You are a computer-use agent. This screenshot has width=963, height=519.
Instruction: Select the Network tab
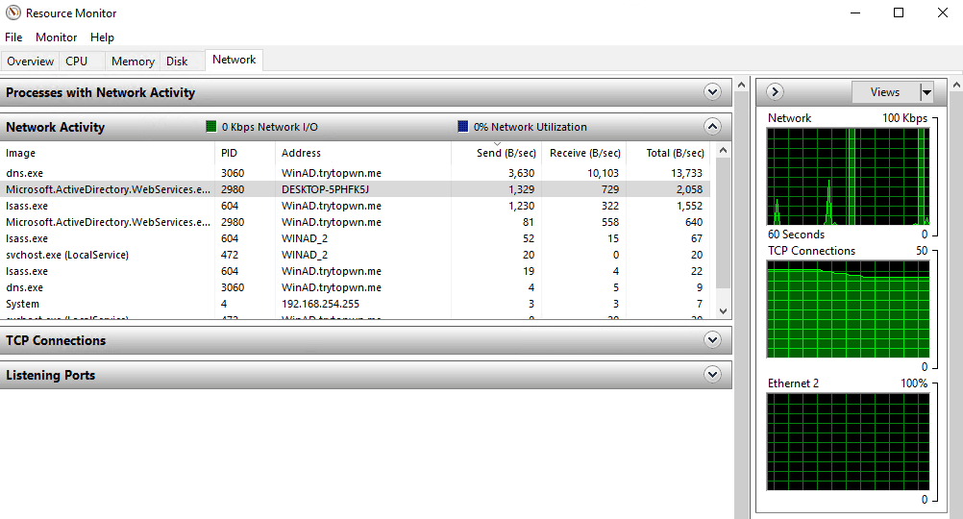(234, 60)
